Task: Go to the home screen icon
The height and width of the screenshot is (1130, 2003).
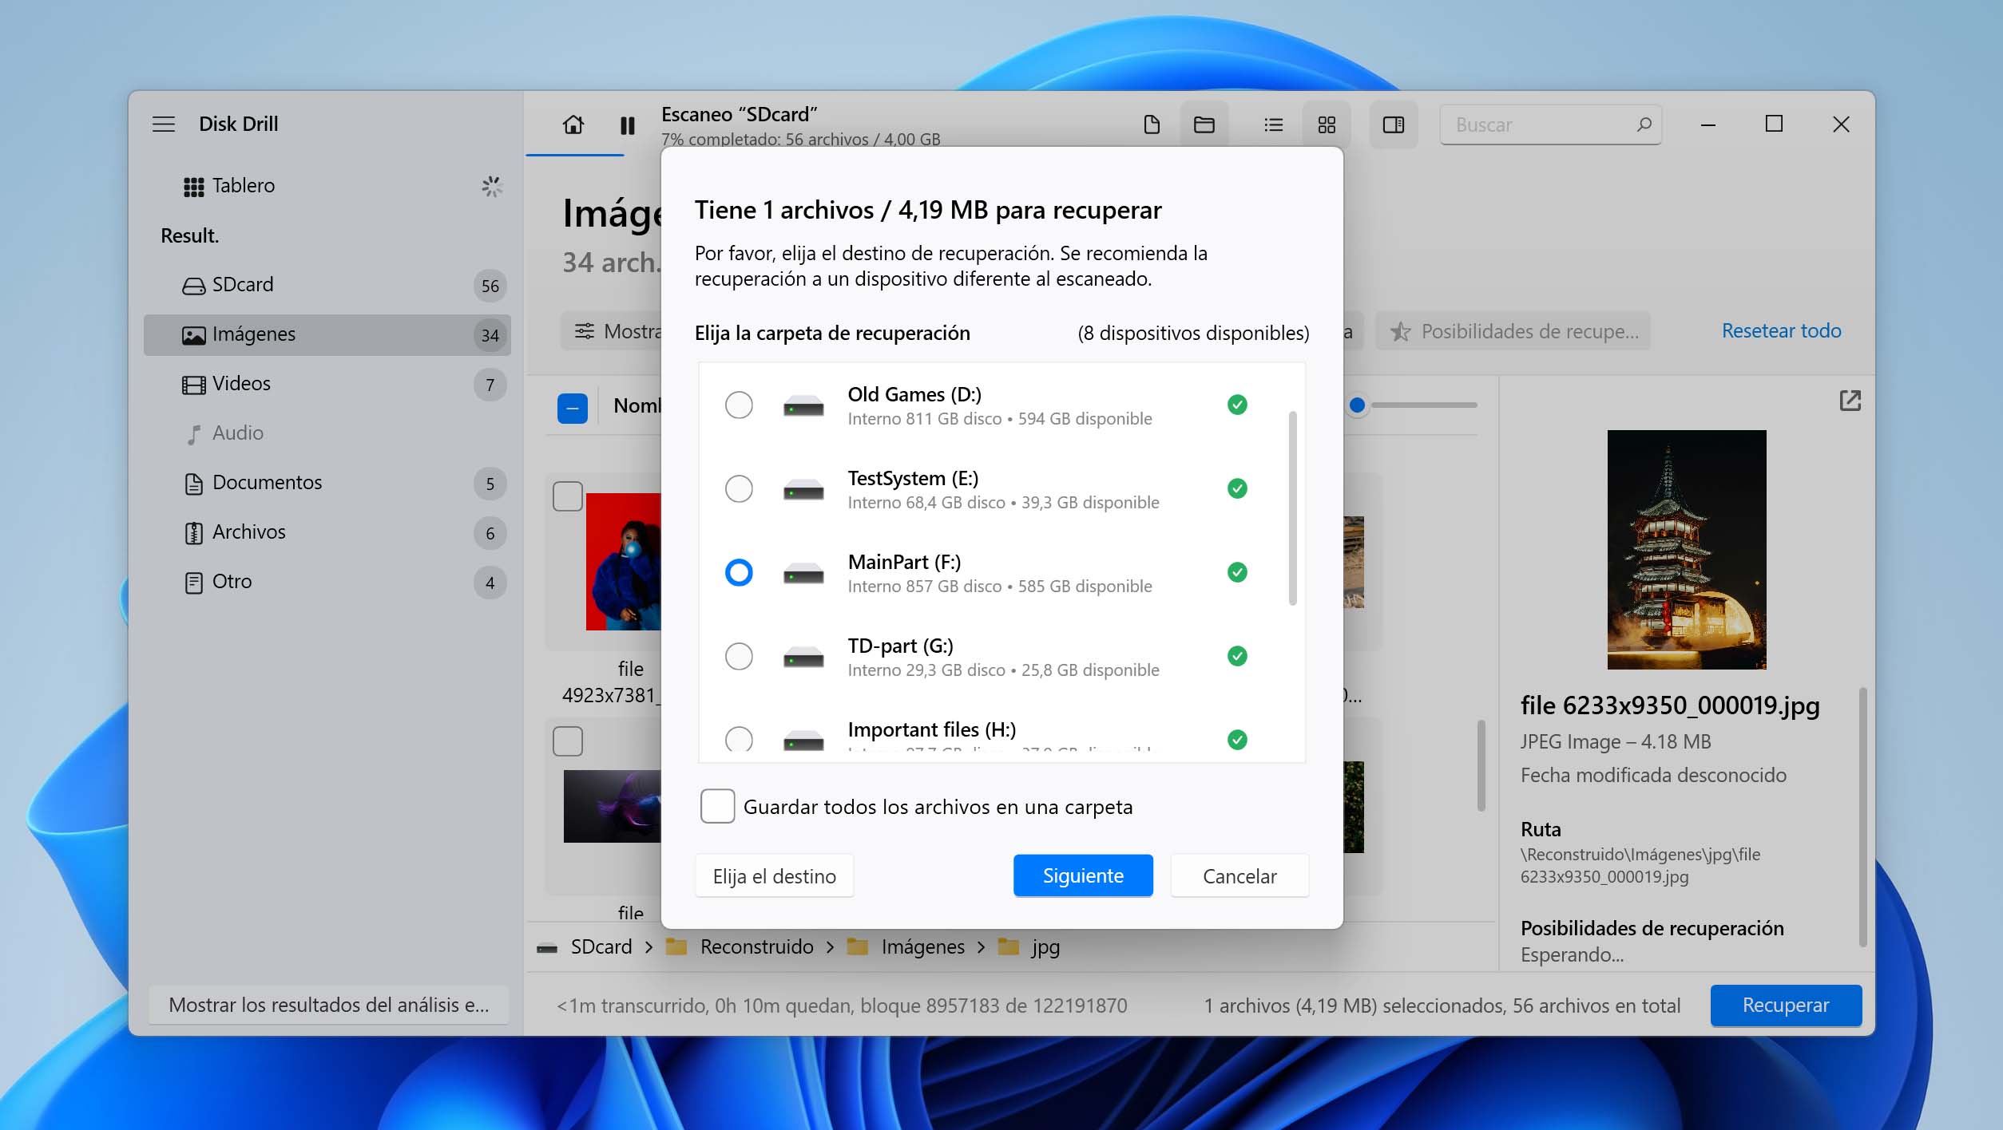Action: tap(573, 124)
